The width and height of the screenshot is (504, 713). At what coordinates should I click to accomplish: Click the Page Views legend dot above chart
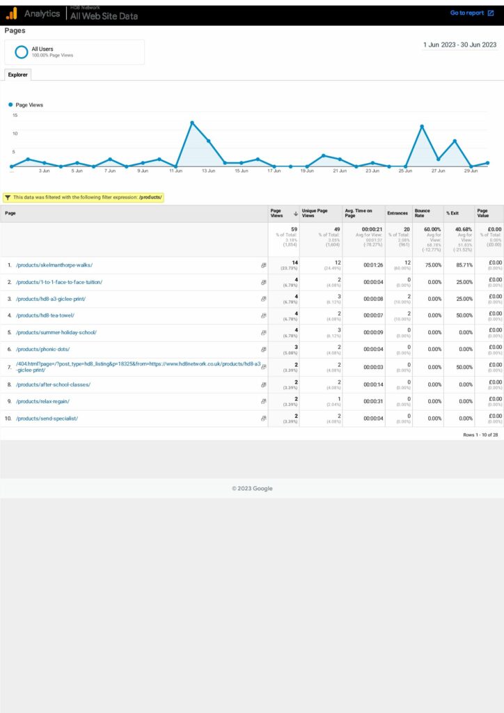coord(10,105)
